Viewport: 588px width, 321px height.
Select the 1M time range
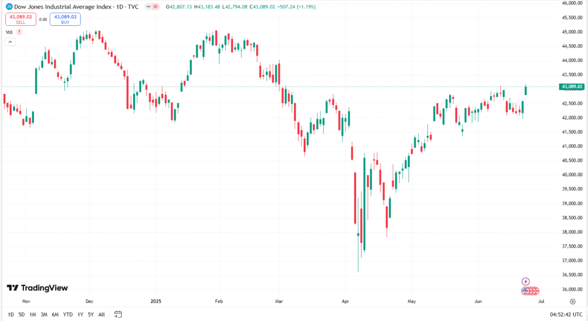tap(33, 314)
